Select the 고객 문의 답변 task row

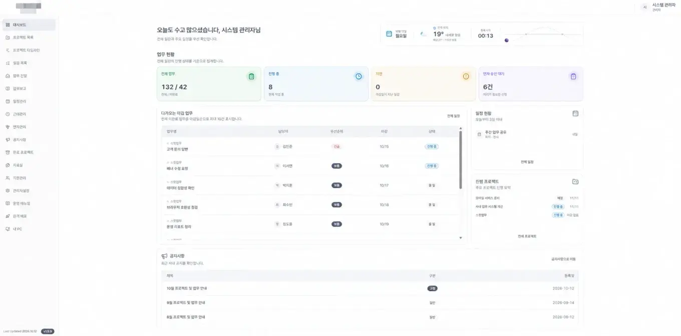click(309, 147)
